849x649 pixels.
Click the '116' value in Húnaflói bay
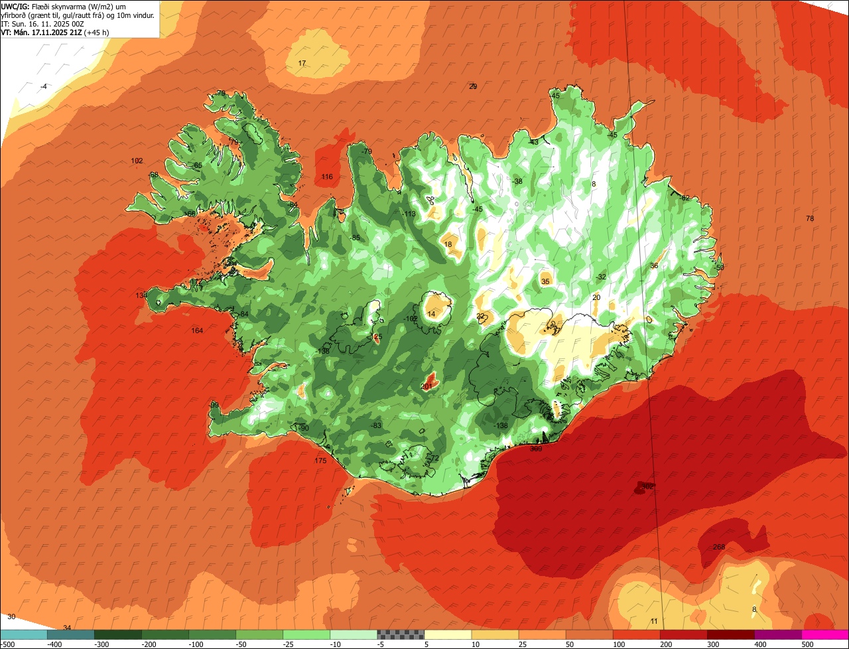[x=327, y=177]
